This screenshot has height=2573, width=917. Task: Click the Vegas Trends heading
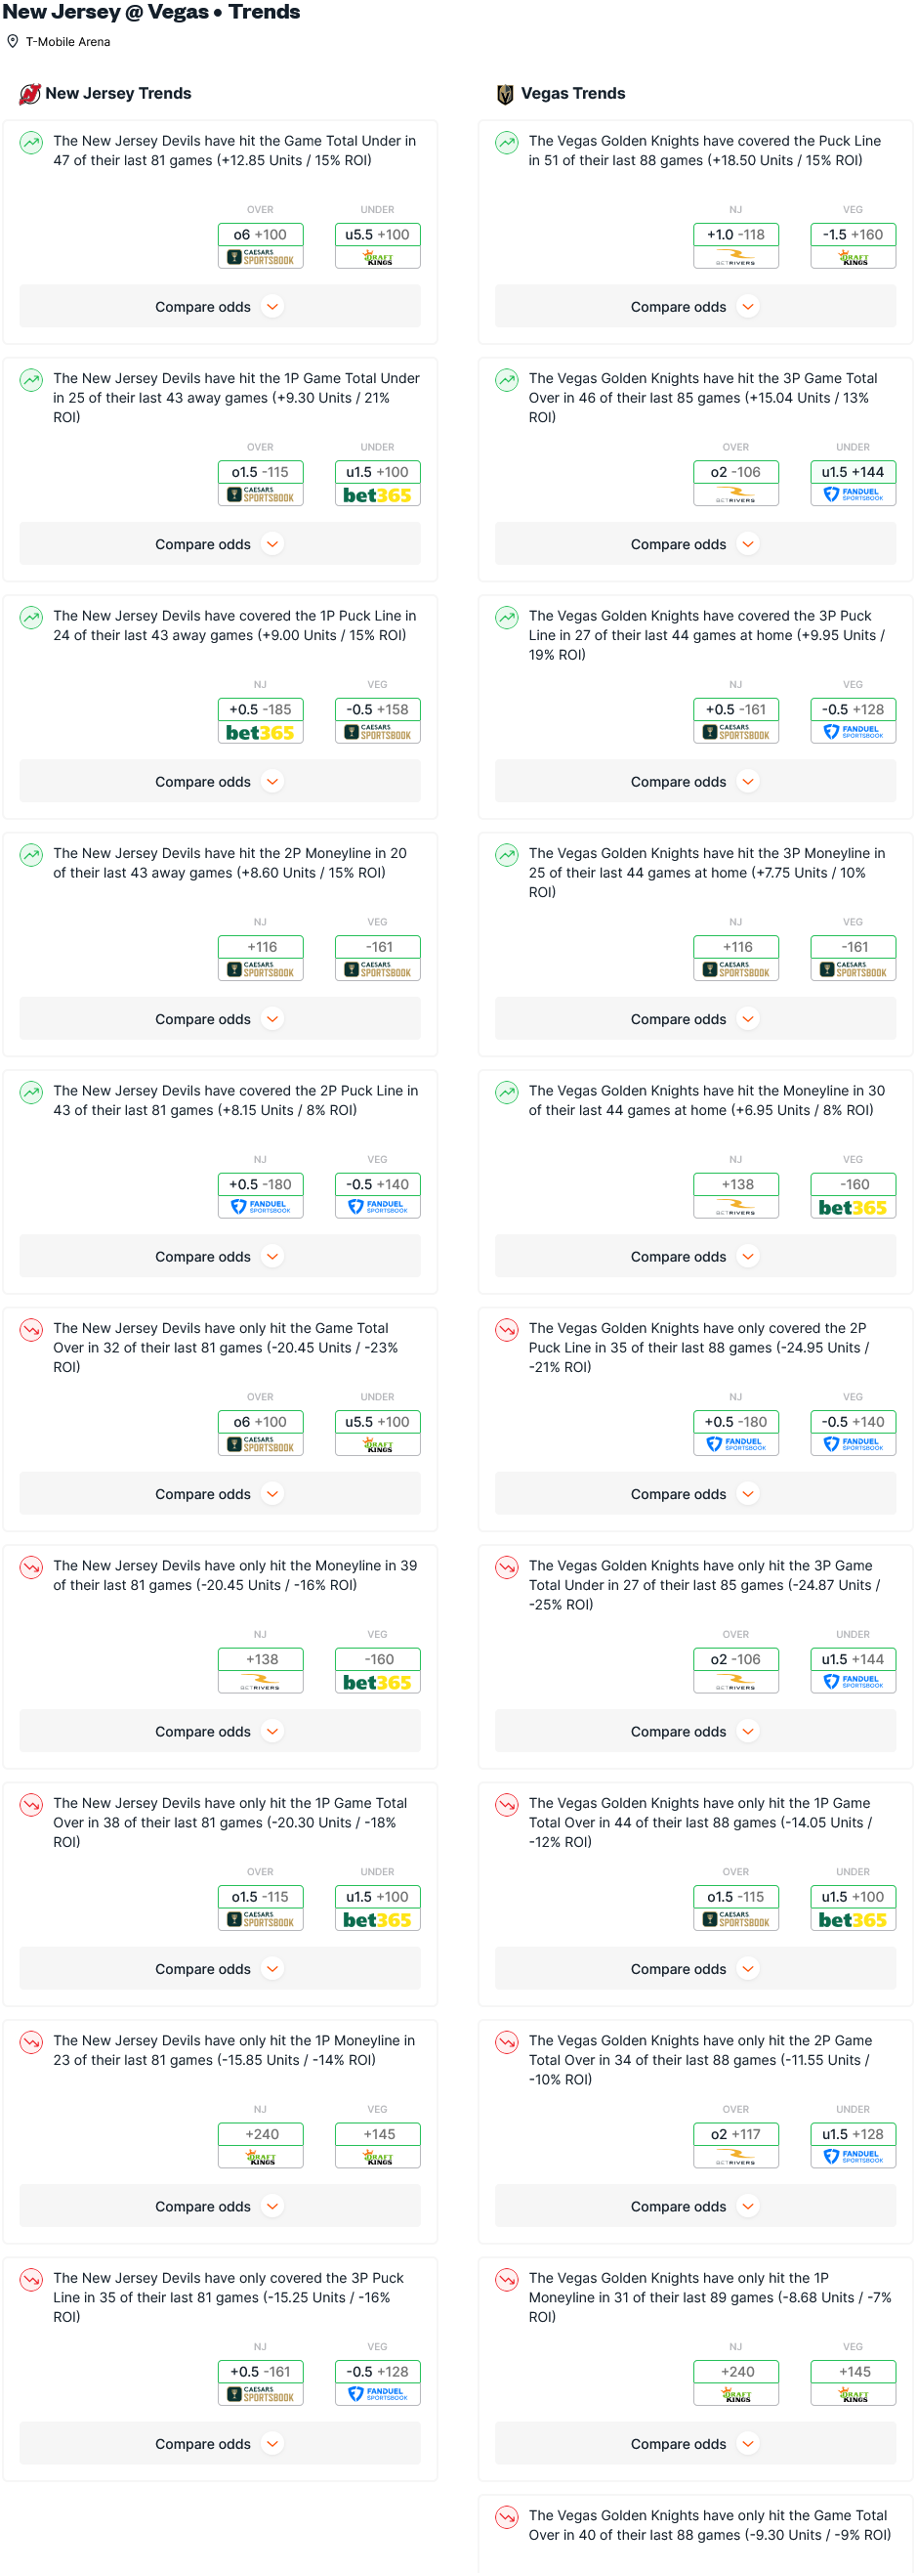coord(572,94)
